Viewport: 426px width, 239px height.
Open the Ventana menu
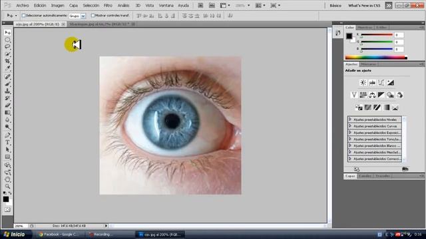pyautogui.click(x=166, y=5)
